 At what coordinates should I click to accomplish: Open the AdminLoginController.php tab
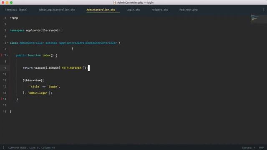(57, 10)
